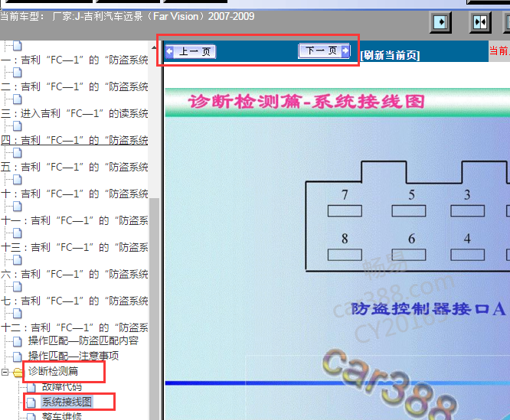510x420 pixels.
Task: Open the 诊断检测篇 folder
Action: point(54,371)
